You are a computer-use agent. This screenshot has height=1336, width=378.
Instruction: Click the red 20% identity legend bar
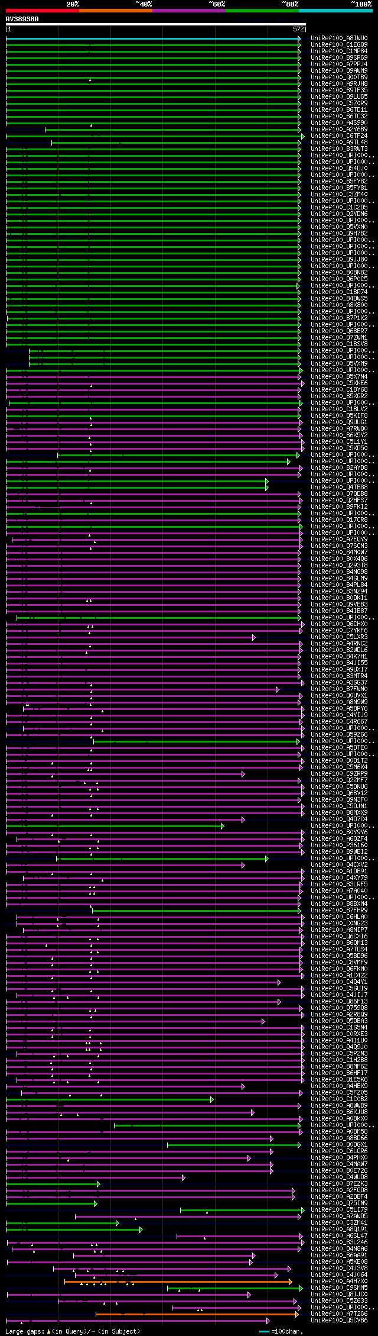pyautogui.click(x=42, y=11)
